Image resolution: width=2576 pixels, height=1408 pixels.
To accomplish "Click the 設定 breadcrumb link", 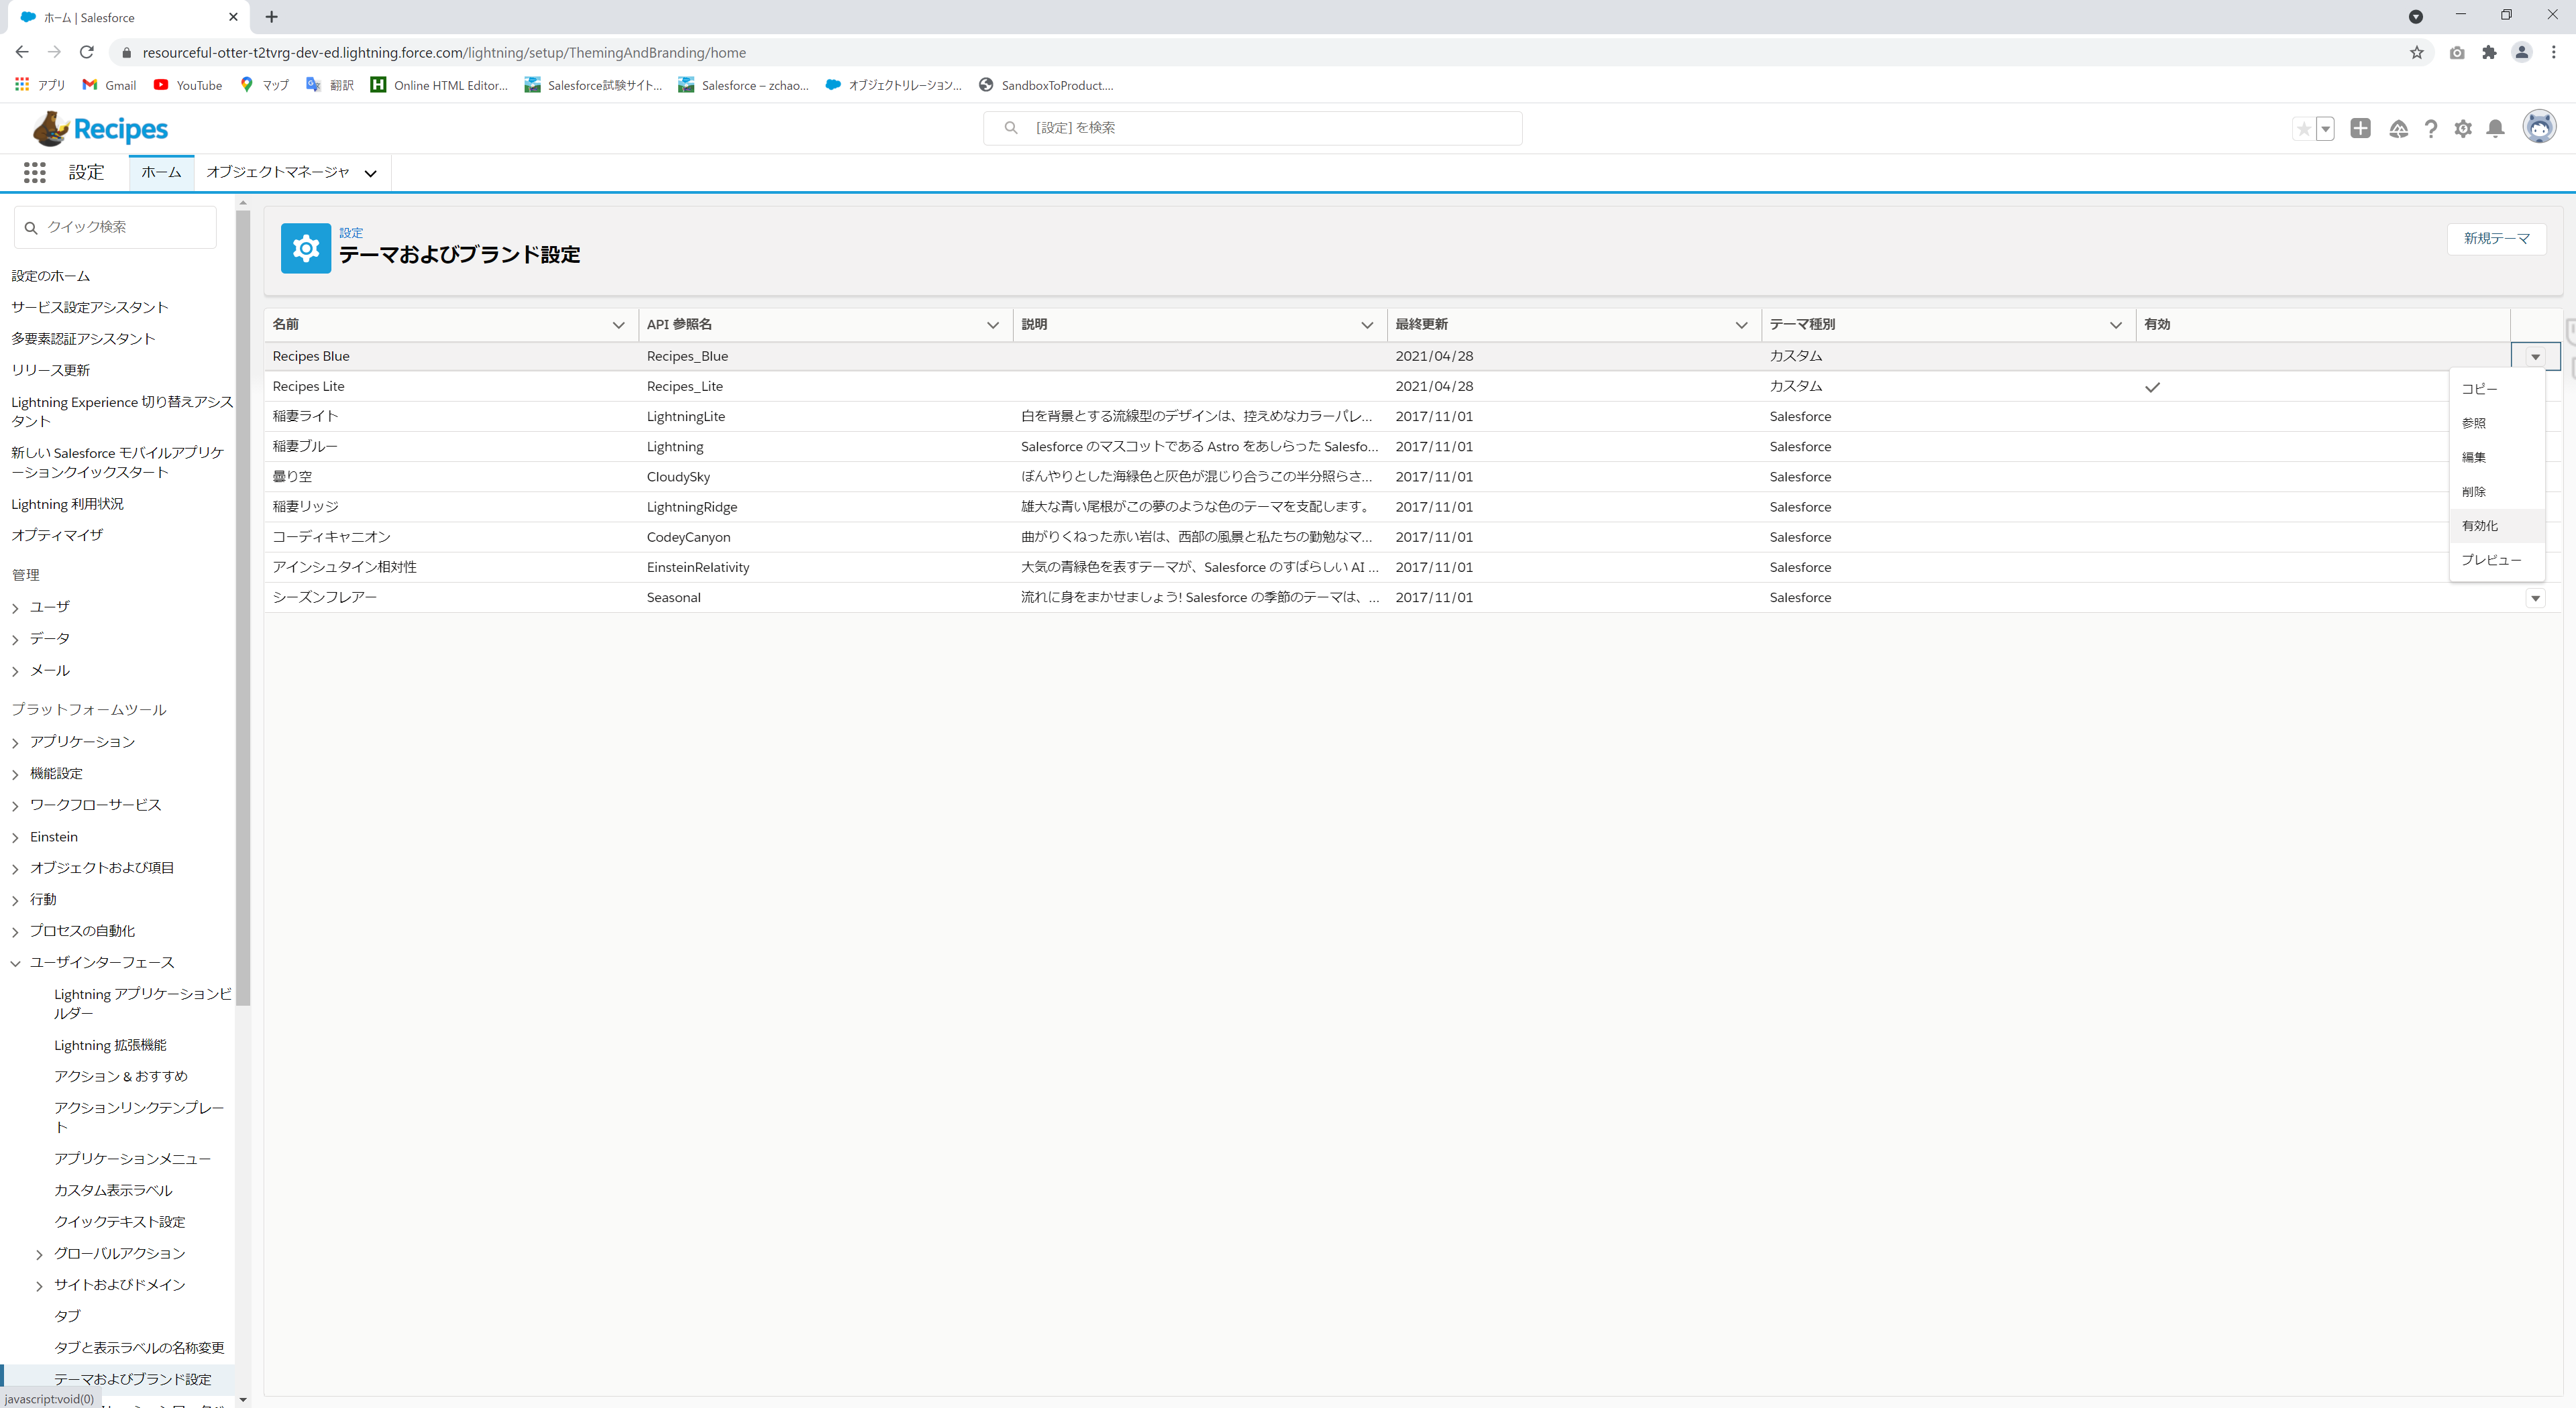I will pyautogui.click(x=351, y=232).
